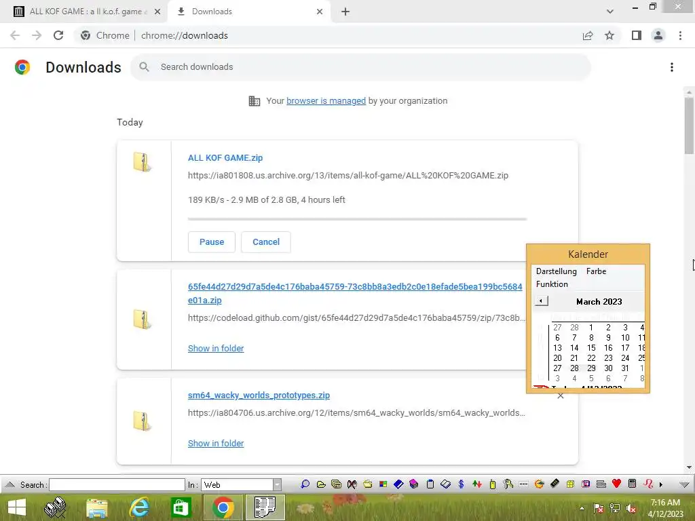
Task: Click the black memory chip icon
Action: coord(555,484)
